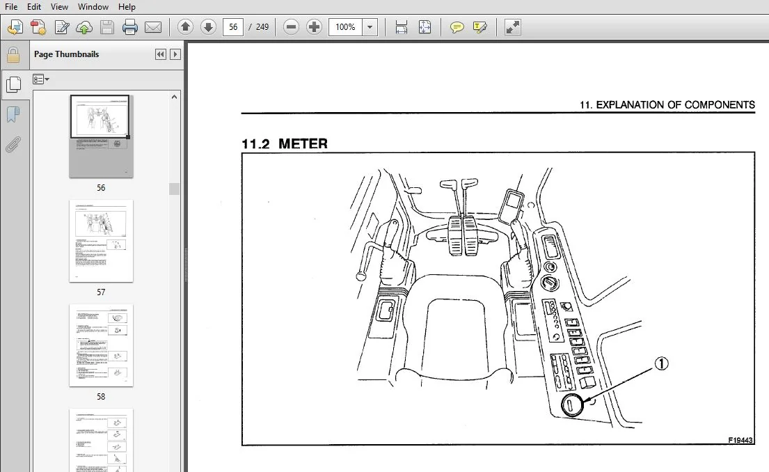
Task: Click the read mode expand icon
Action: pyautogui.click(x=512, y=27)
